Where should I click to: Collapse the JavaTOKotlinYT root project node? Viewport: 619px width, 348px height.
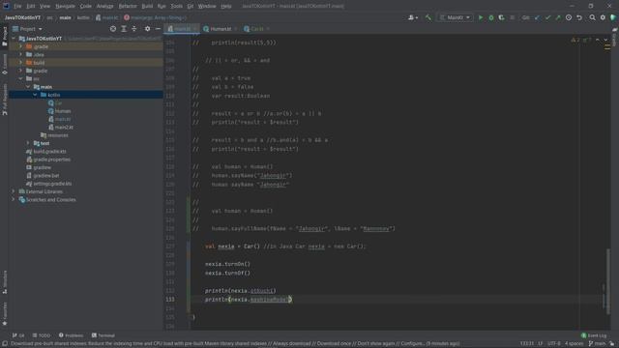pos(14,39)
